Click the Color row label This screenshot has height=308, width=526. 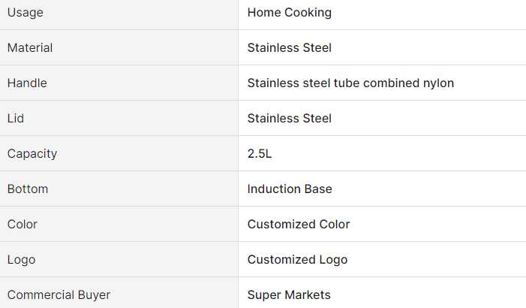click(23, 224)
